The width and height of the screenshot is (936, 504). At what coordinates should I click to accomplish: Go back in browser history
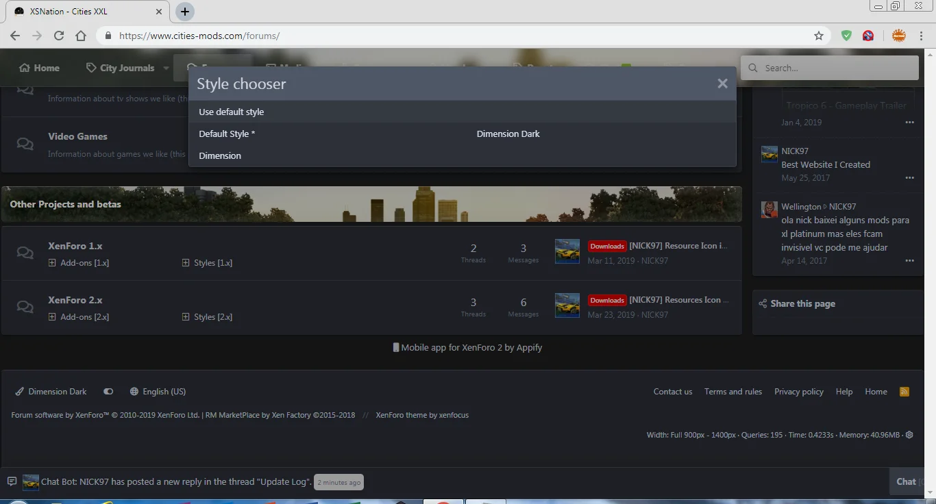pos(15,36)
